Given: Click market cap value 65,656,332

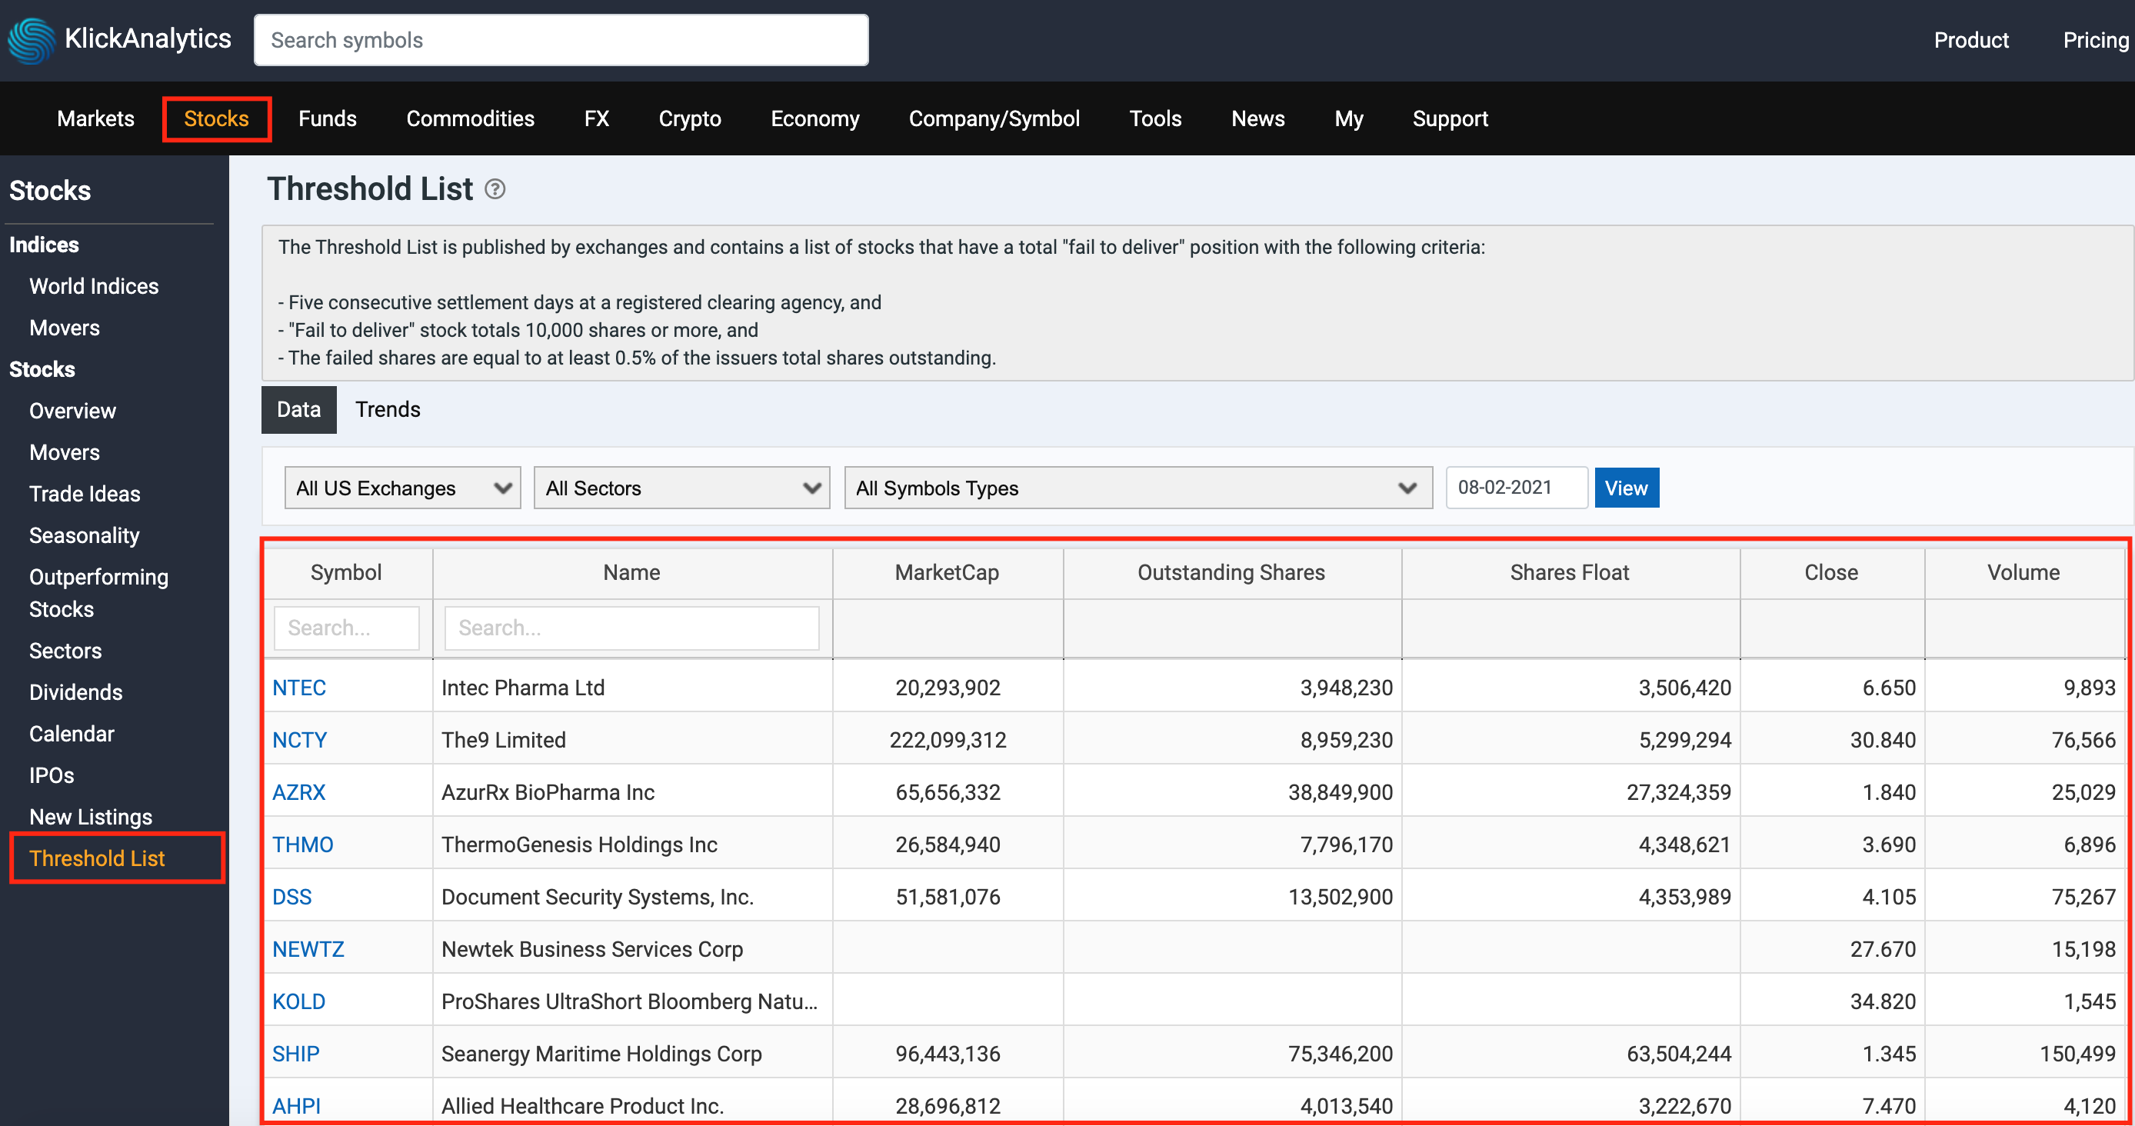Looking at the screenshot, I should pos(948,792).
